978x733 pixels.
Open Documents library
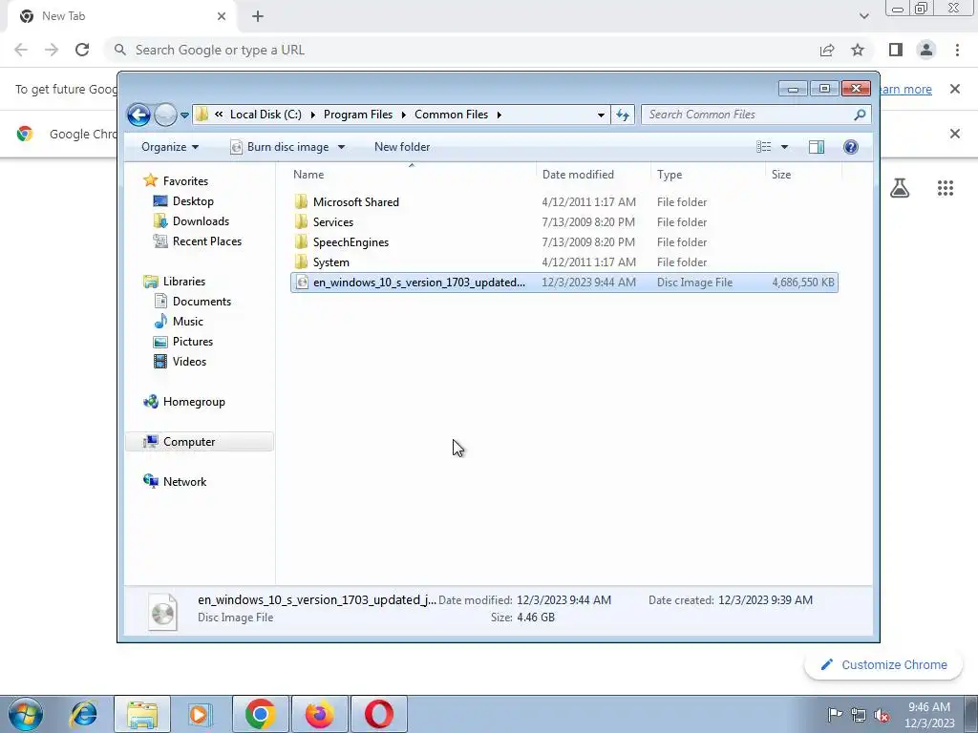202,301
